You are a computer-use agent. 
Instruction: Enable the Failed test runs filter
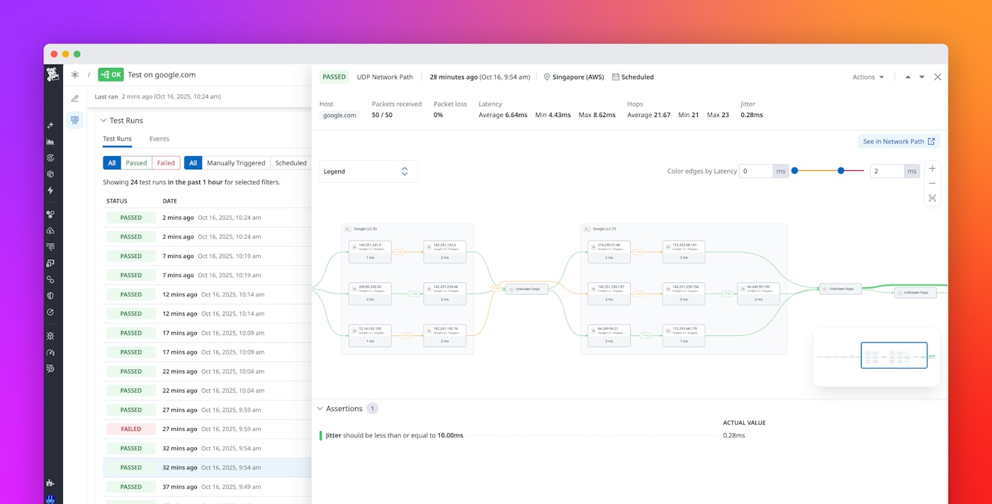pos(165,162)
